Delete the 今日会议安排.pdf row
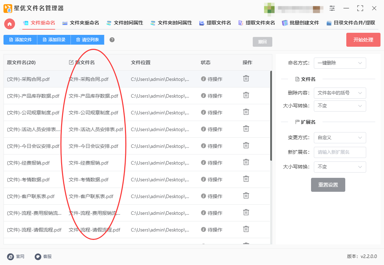Image resolution: width=384 pixels, height=265 pixels. coord(246,146)
